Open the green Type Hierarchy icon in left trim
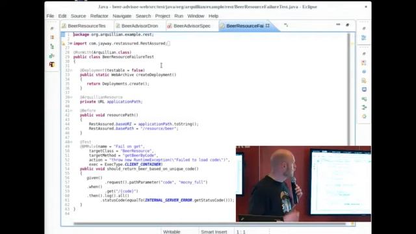The image size is (416, 234). pyautogui.click(x=52, y=47)
